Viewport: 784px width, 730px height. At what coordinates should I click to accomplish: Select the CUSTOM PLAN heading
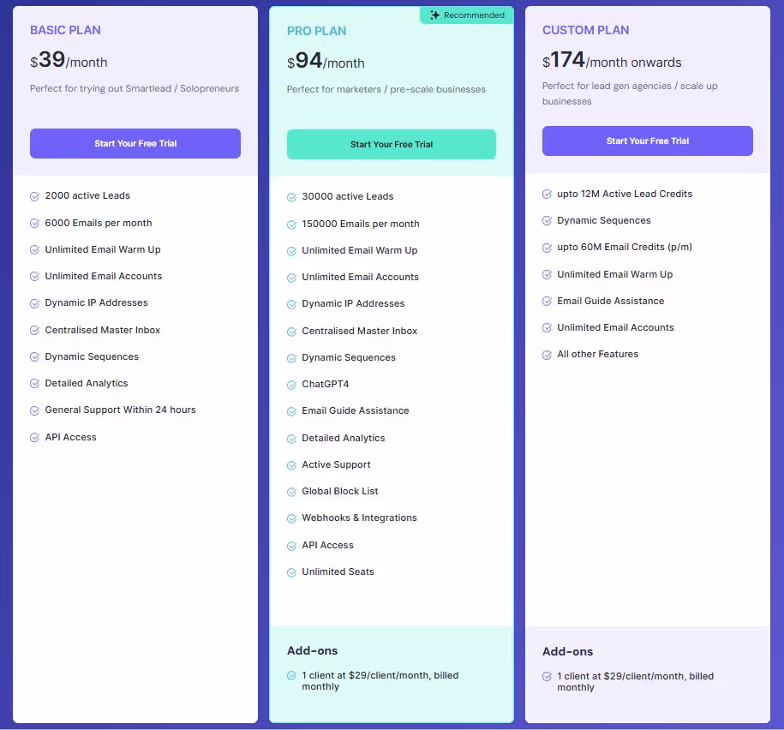point(585,30)
